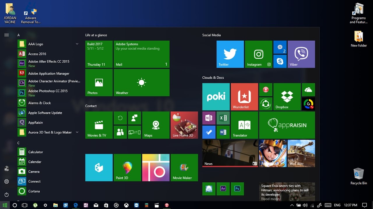This screenshot has width=373, height=209.
Task: Open the Live Home 3D tile
Action: [x=184, y=125]
